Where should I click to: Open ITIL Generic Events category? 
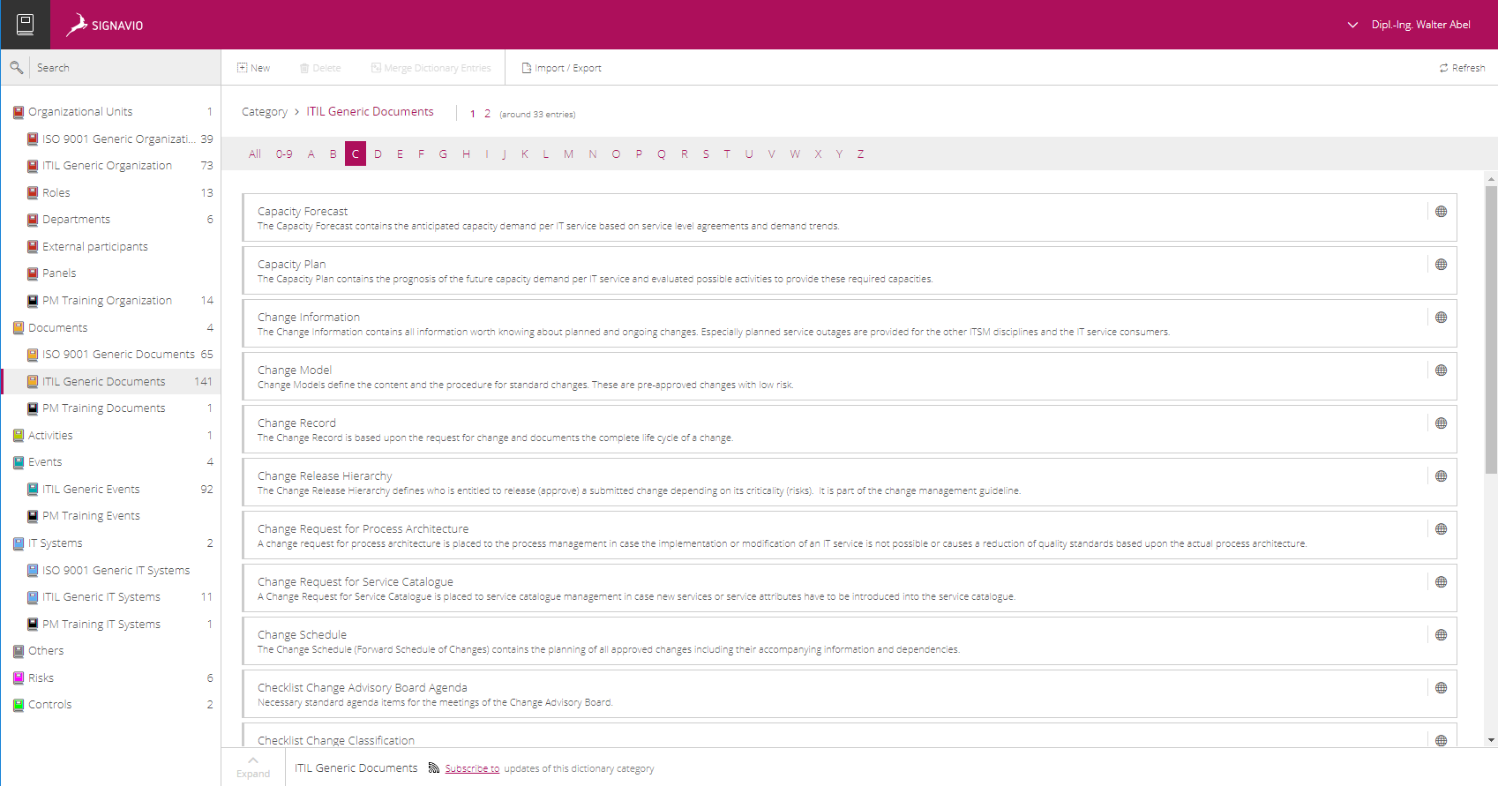click(111, 489)
